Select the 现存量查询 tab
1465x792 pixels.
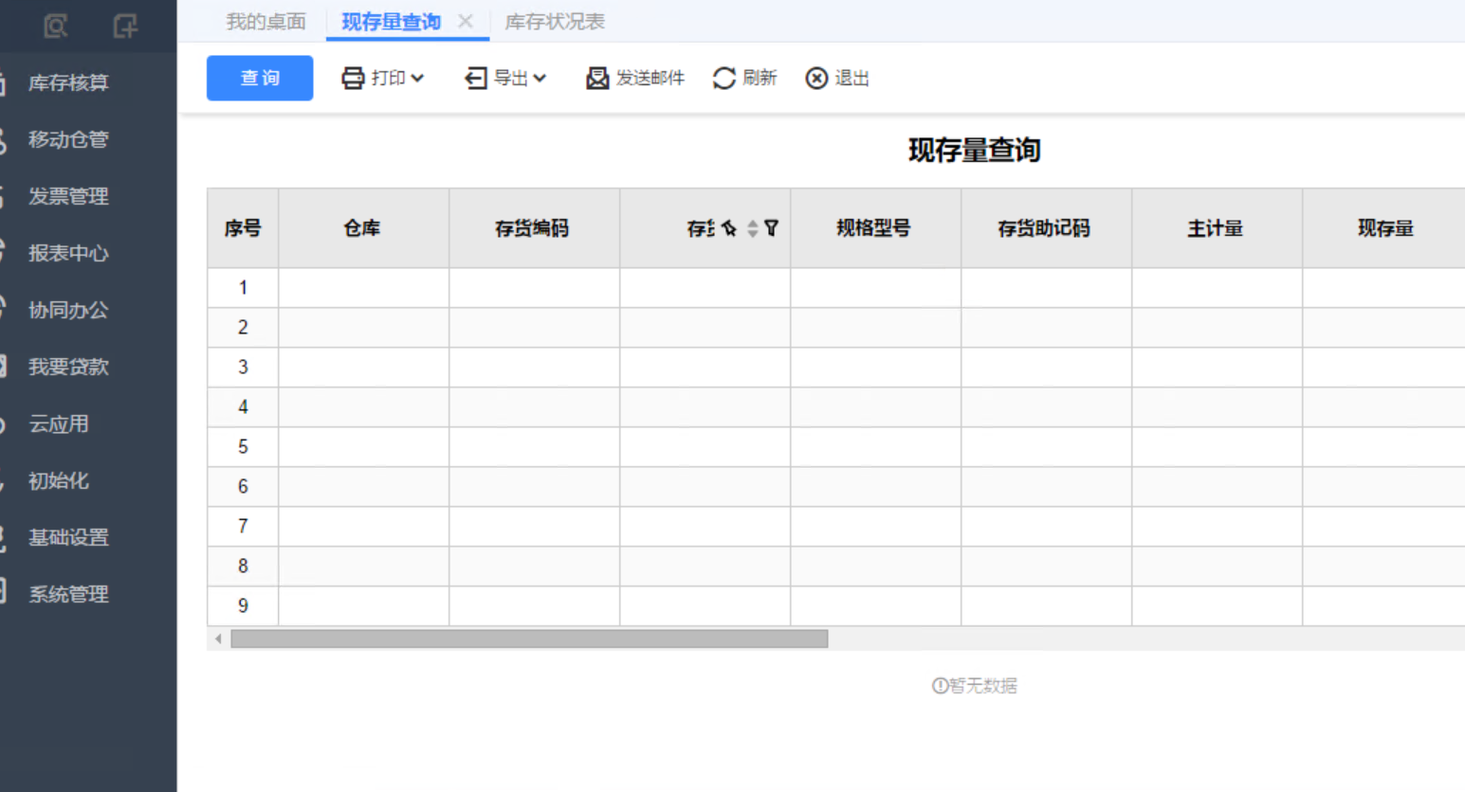(391, 21)
